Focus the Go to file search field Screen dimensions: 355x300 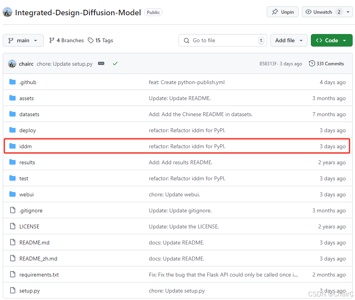223,40
